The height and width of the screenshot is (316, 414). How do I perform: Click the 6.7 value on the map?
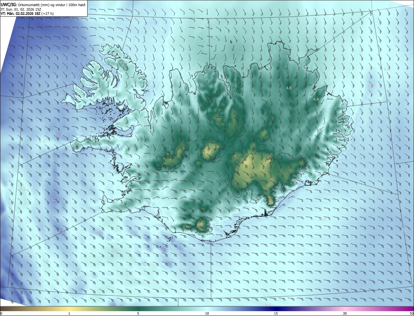pyautogui.click(x=108, y=142)
